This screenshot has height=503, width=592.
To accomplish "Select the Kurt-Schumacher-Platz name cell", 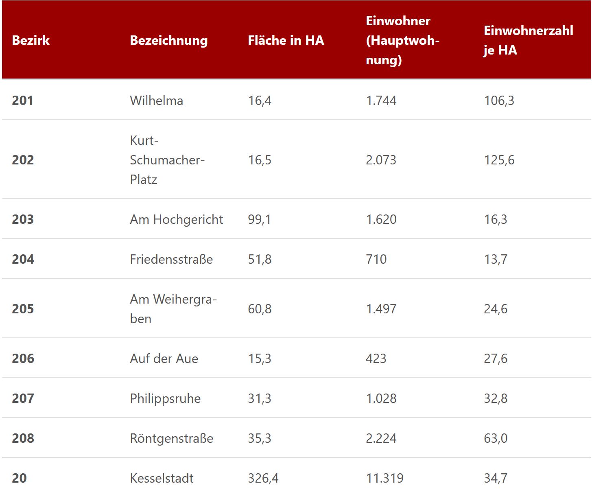I will click(x=167, y=160).
